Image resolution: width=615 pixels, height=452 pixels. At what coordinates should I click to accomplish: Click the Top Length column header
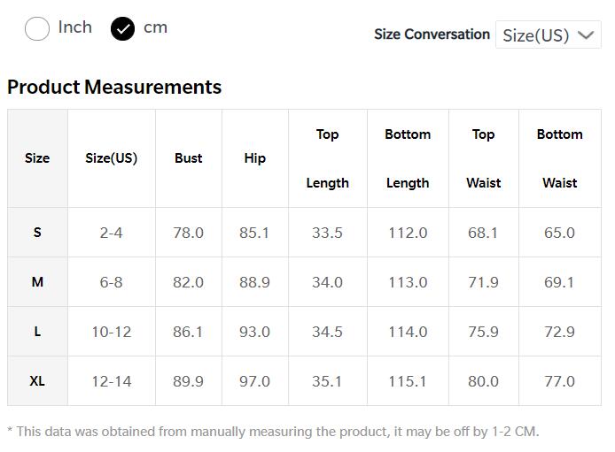point(328,158)
